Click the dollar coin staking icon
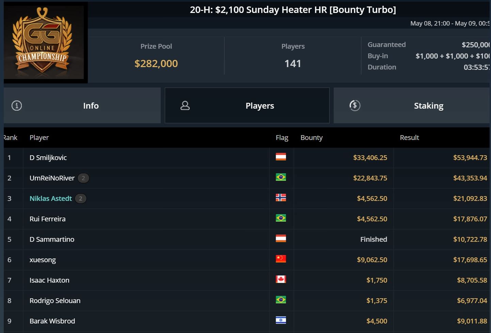 [x=355, y=106]
